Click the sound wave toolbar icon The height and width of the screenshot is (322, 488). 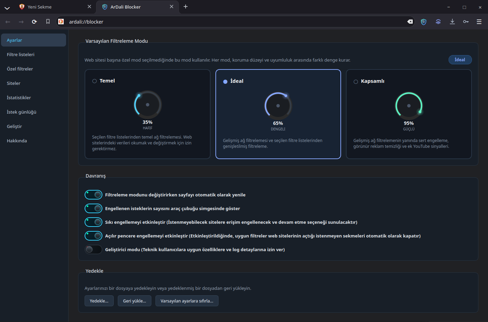pyautogui.click(x=438, y=22)
